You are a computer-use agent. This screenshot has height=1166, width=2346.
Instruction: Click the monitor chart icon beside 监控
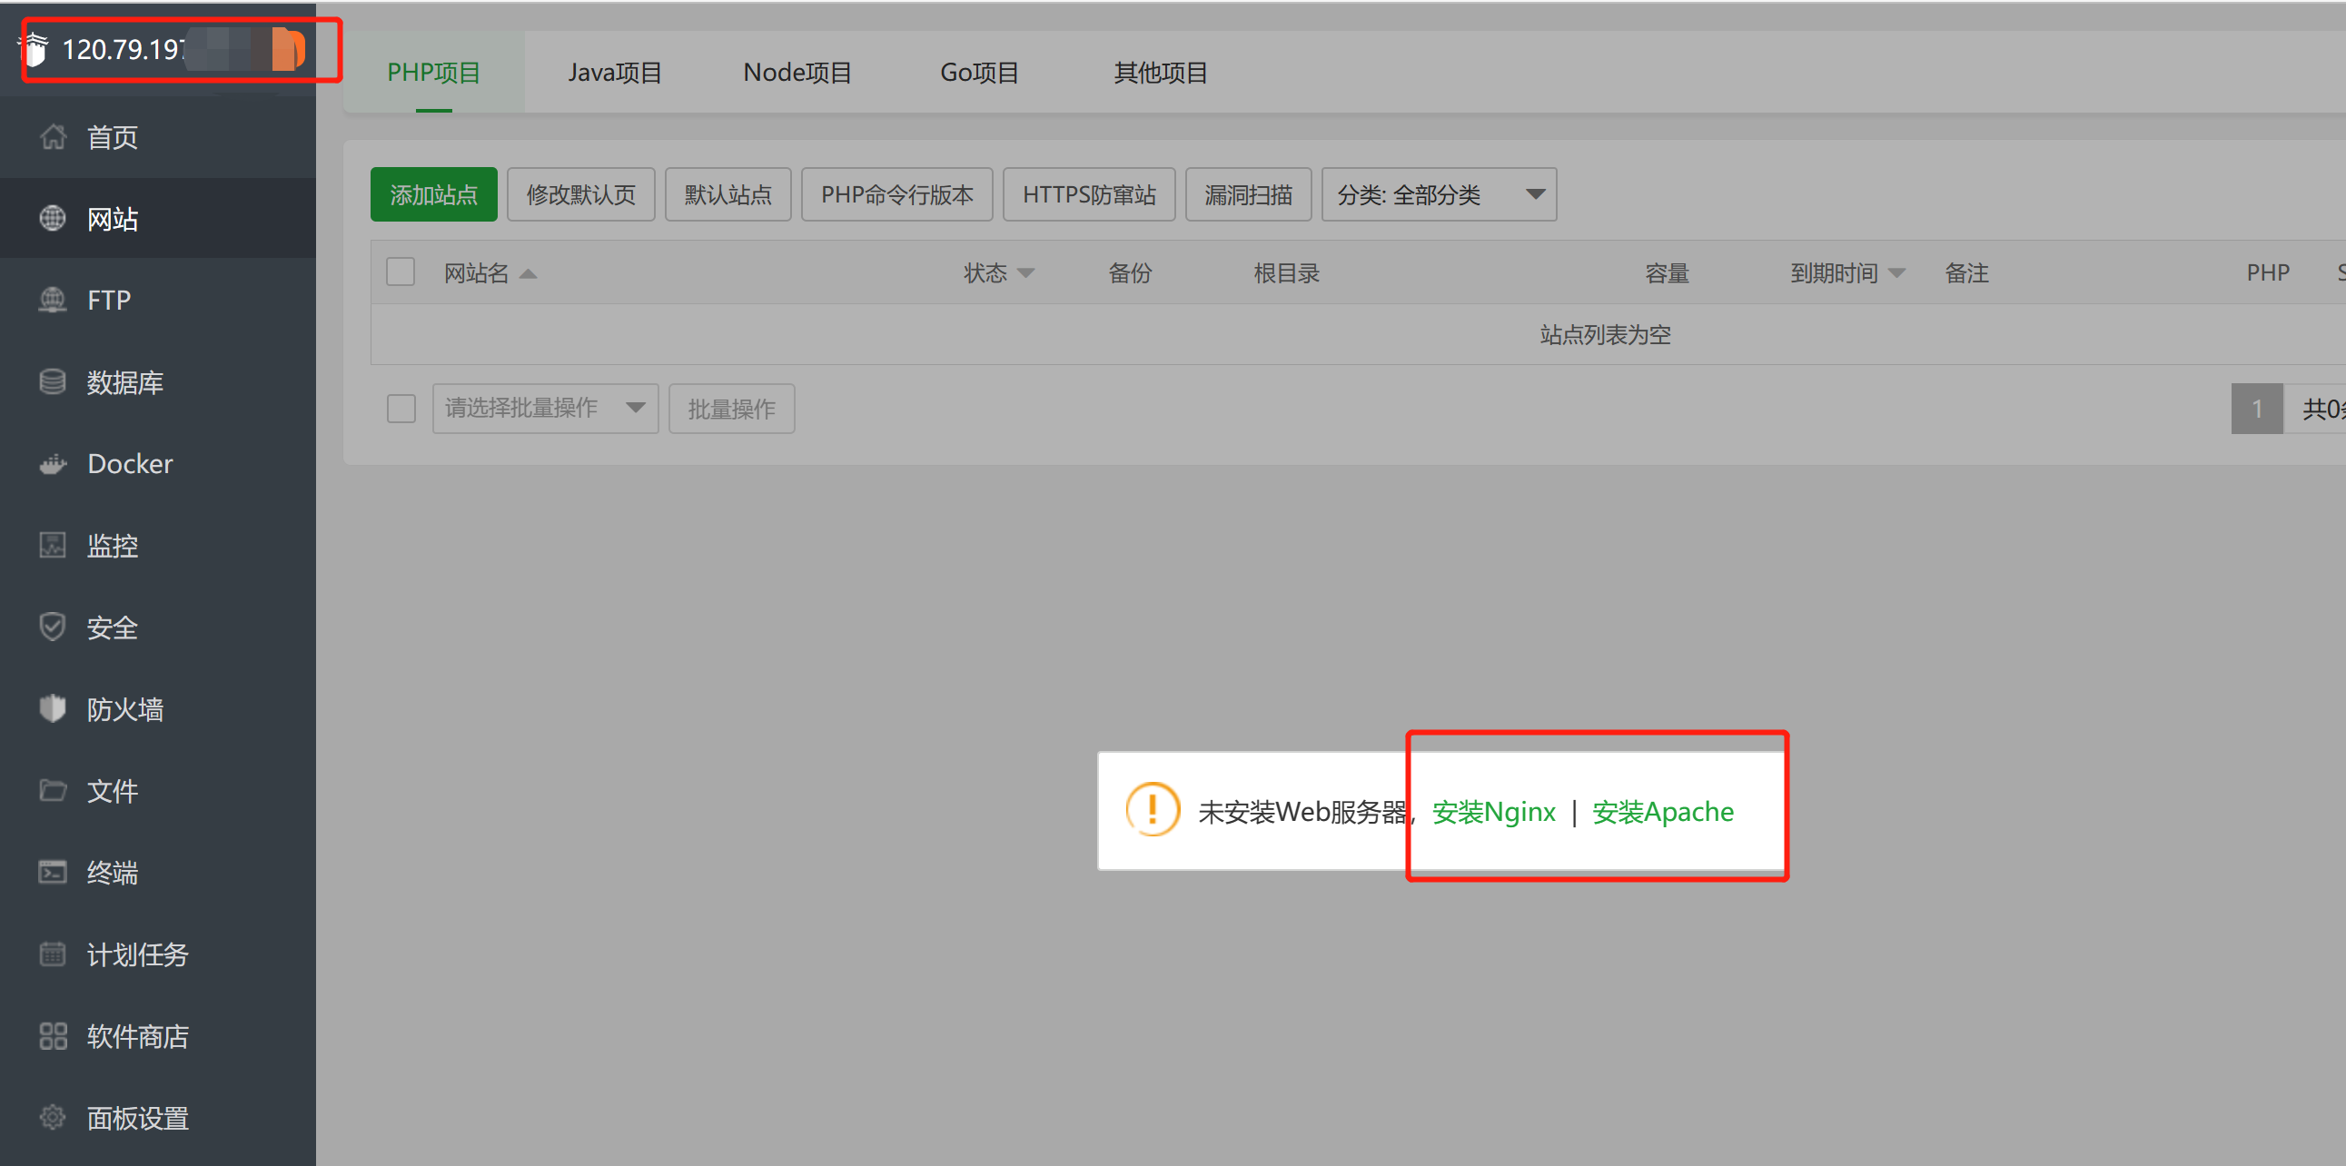point(53,545)
